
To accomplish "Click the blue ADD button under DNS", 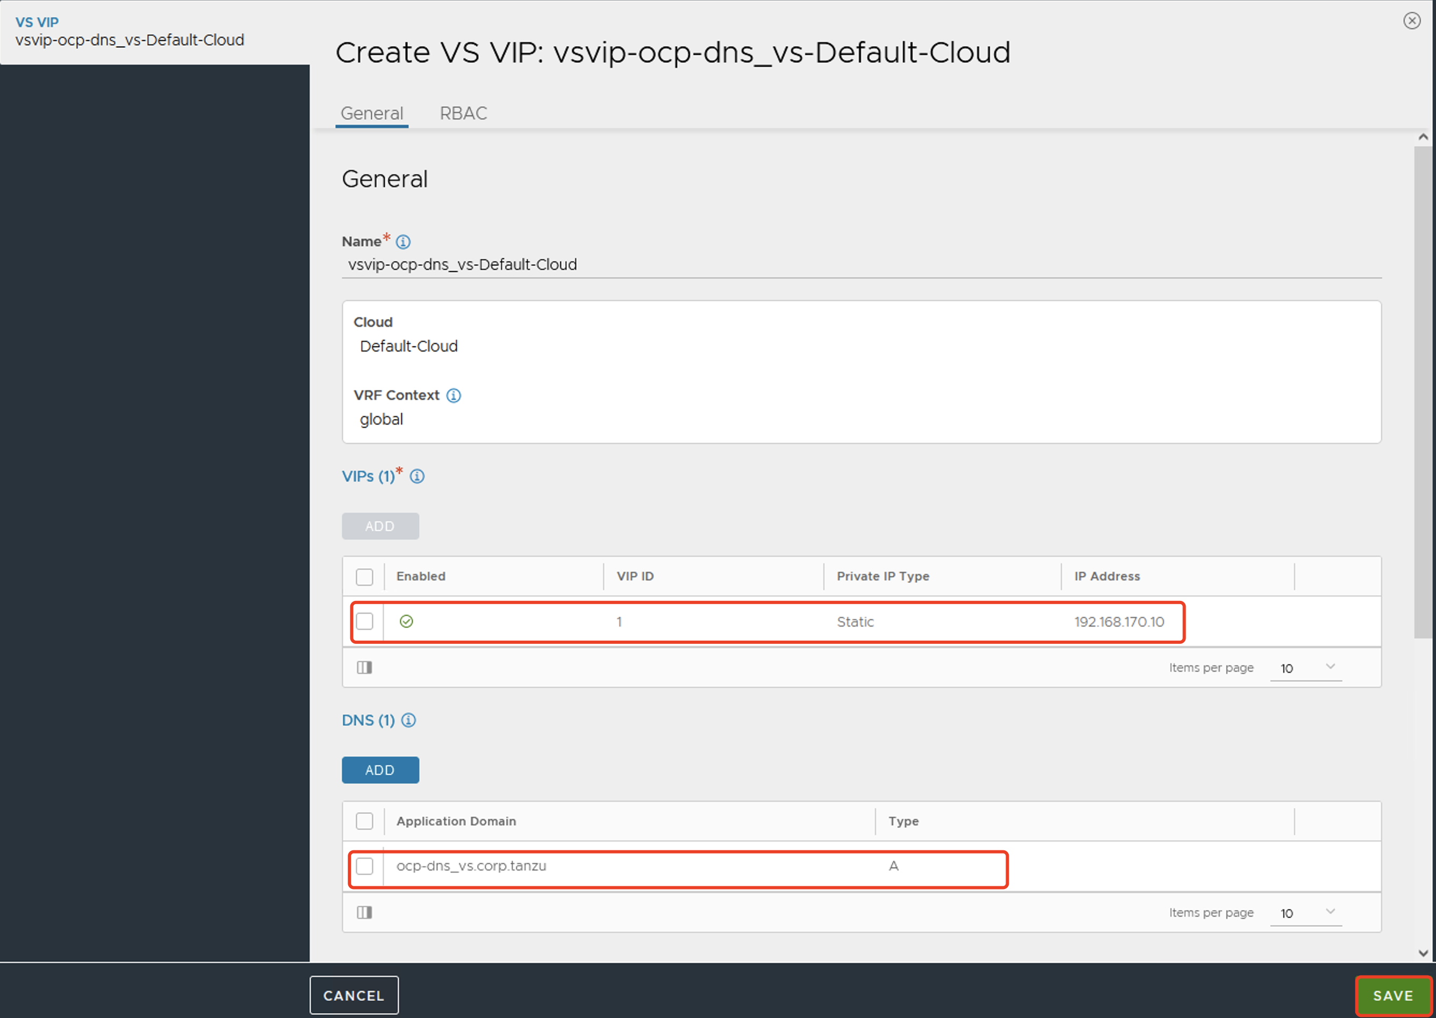I will pos(380,770).
